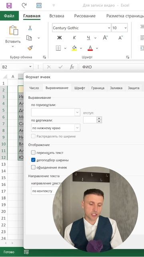
Task: Expand the font color palette arrow
Action: 97,48
